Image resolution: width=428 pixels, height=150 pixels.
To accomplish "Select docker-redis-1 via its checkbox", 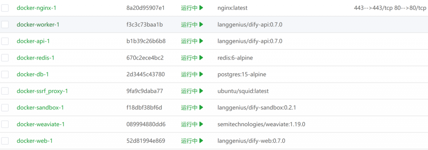I will 5,58.
